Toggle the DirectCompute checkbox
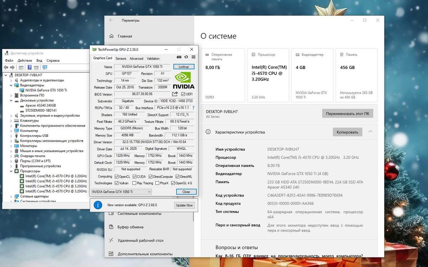428x267 pixels. pyautogui.click(x=150, y=177)
